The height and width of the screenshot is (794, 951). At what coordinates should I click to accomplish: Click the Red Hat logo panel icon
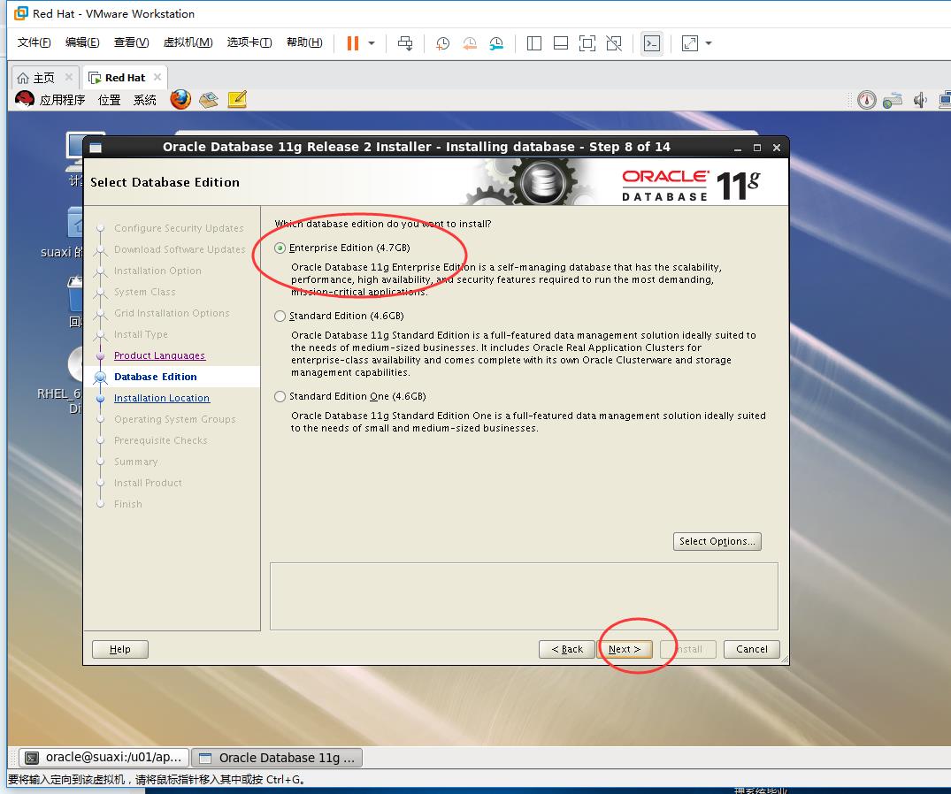(x=24, y=99)
